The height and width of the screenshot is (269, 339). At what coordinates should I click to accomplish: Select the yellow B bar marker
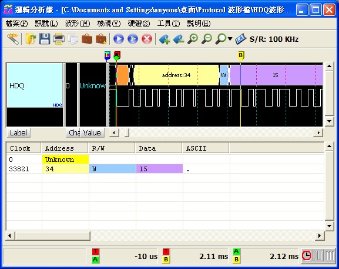(241, 55)
